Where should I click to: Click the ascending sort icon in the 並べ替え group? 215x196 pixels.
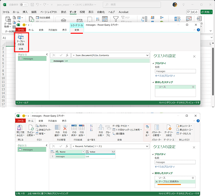point(92,126)
